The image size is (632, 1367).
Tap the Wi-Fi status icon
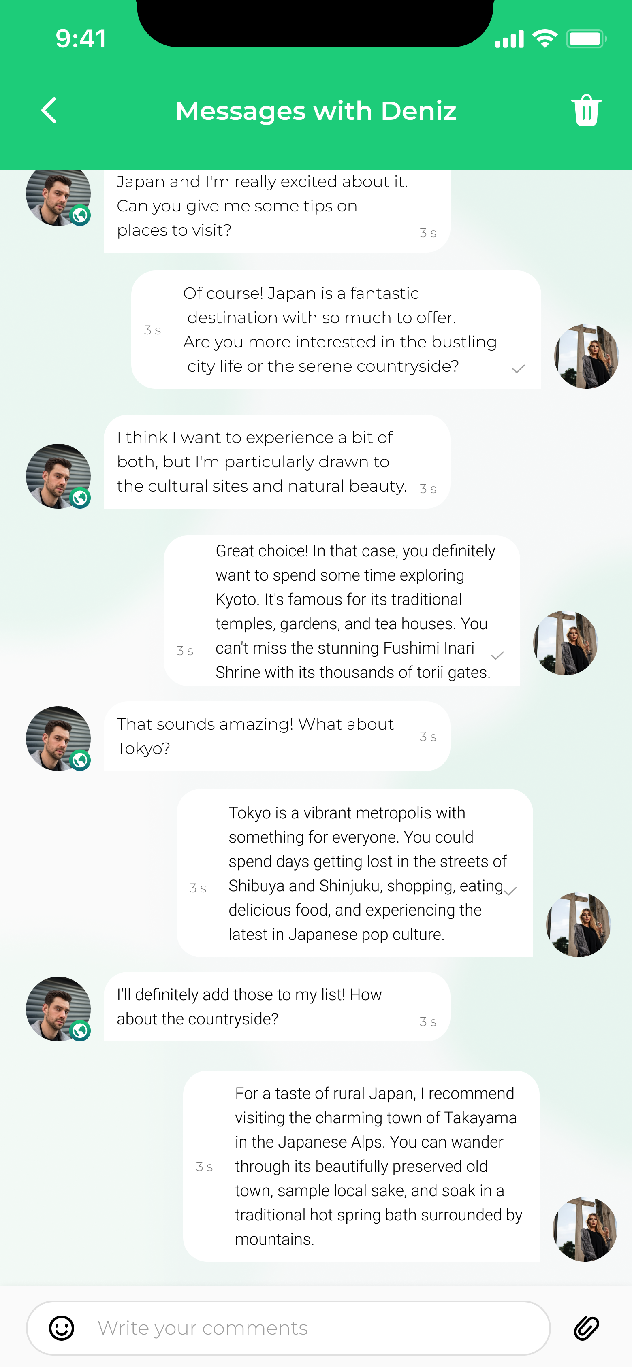[544, 39]
